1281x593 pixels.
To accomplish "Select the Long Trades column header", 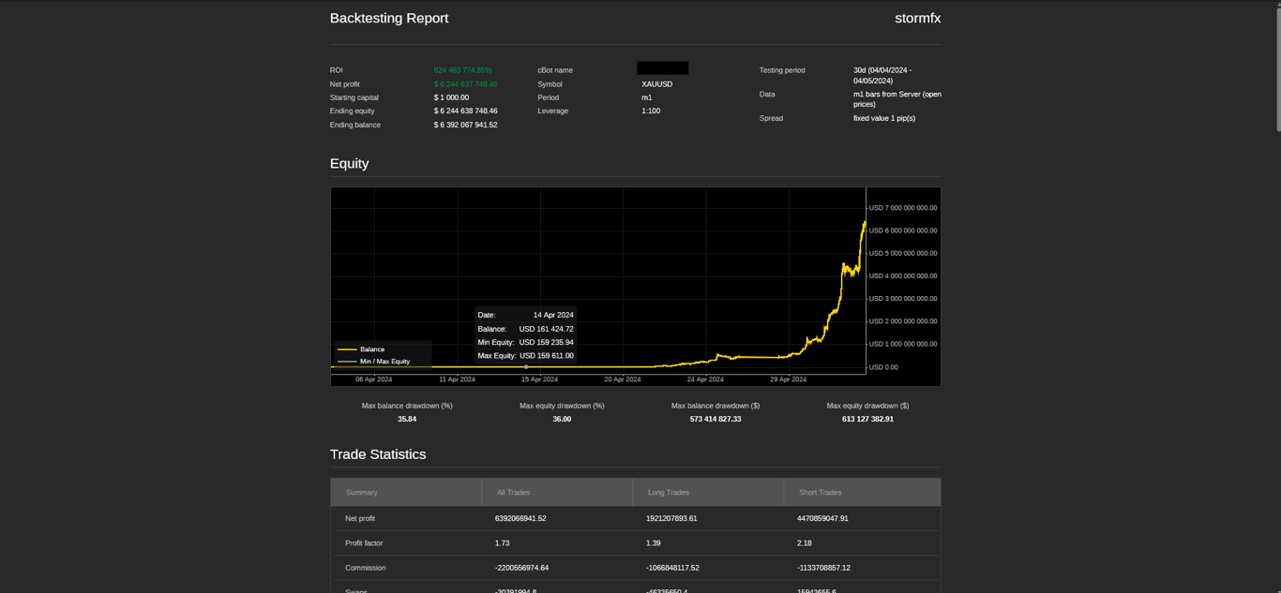I will click(668, 493).
